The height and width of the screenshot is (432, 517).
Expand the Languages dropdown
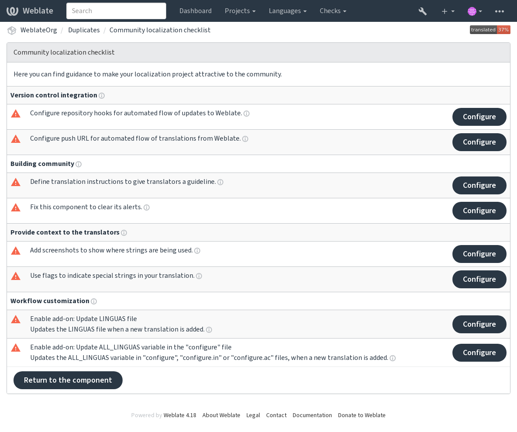coord(288,11)
